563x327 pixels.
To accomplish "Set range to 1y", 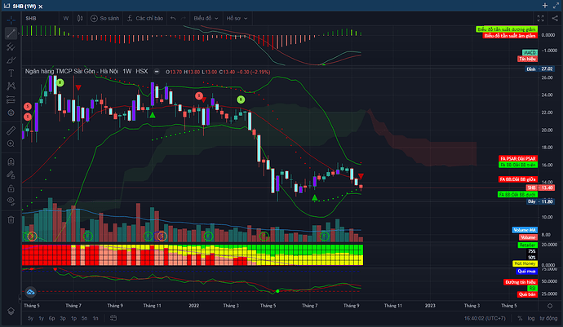I will point(42,318).
